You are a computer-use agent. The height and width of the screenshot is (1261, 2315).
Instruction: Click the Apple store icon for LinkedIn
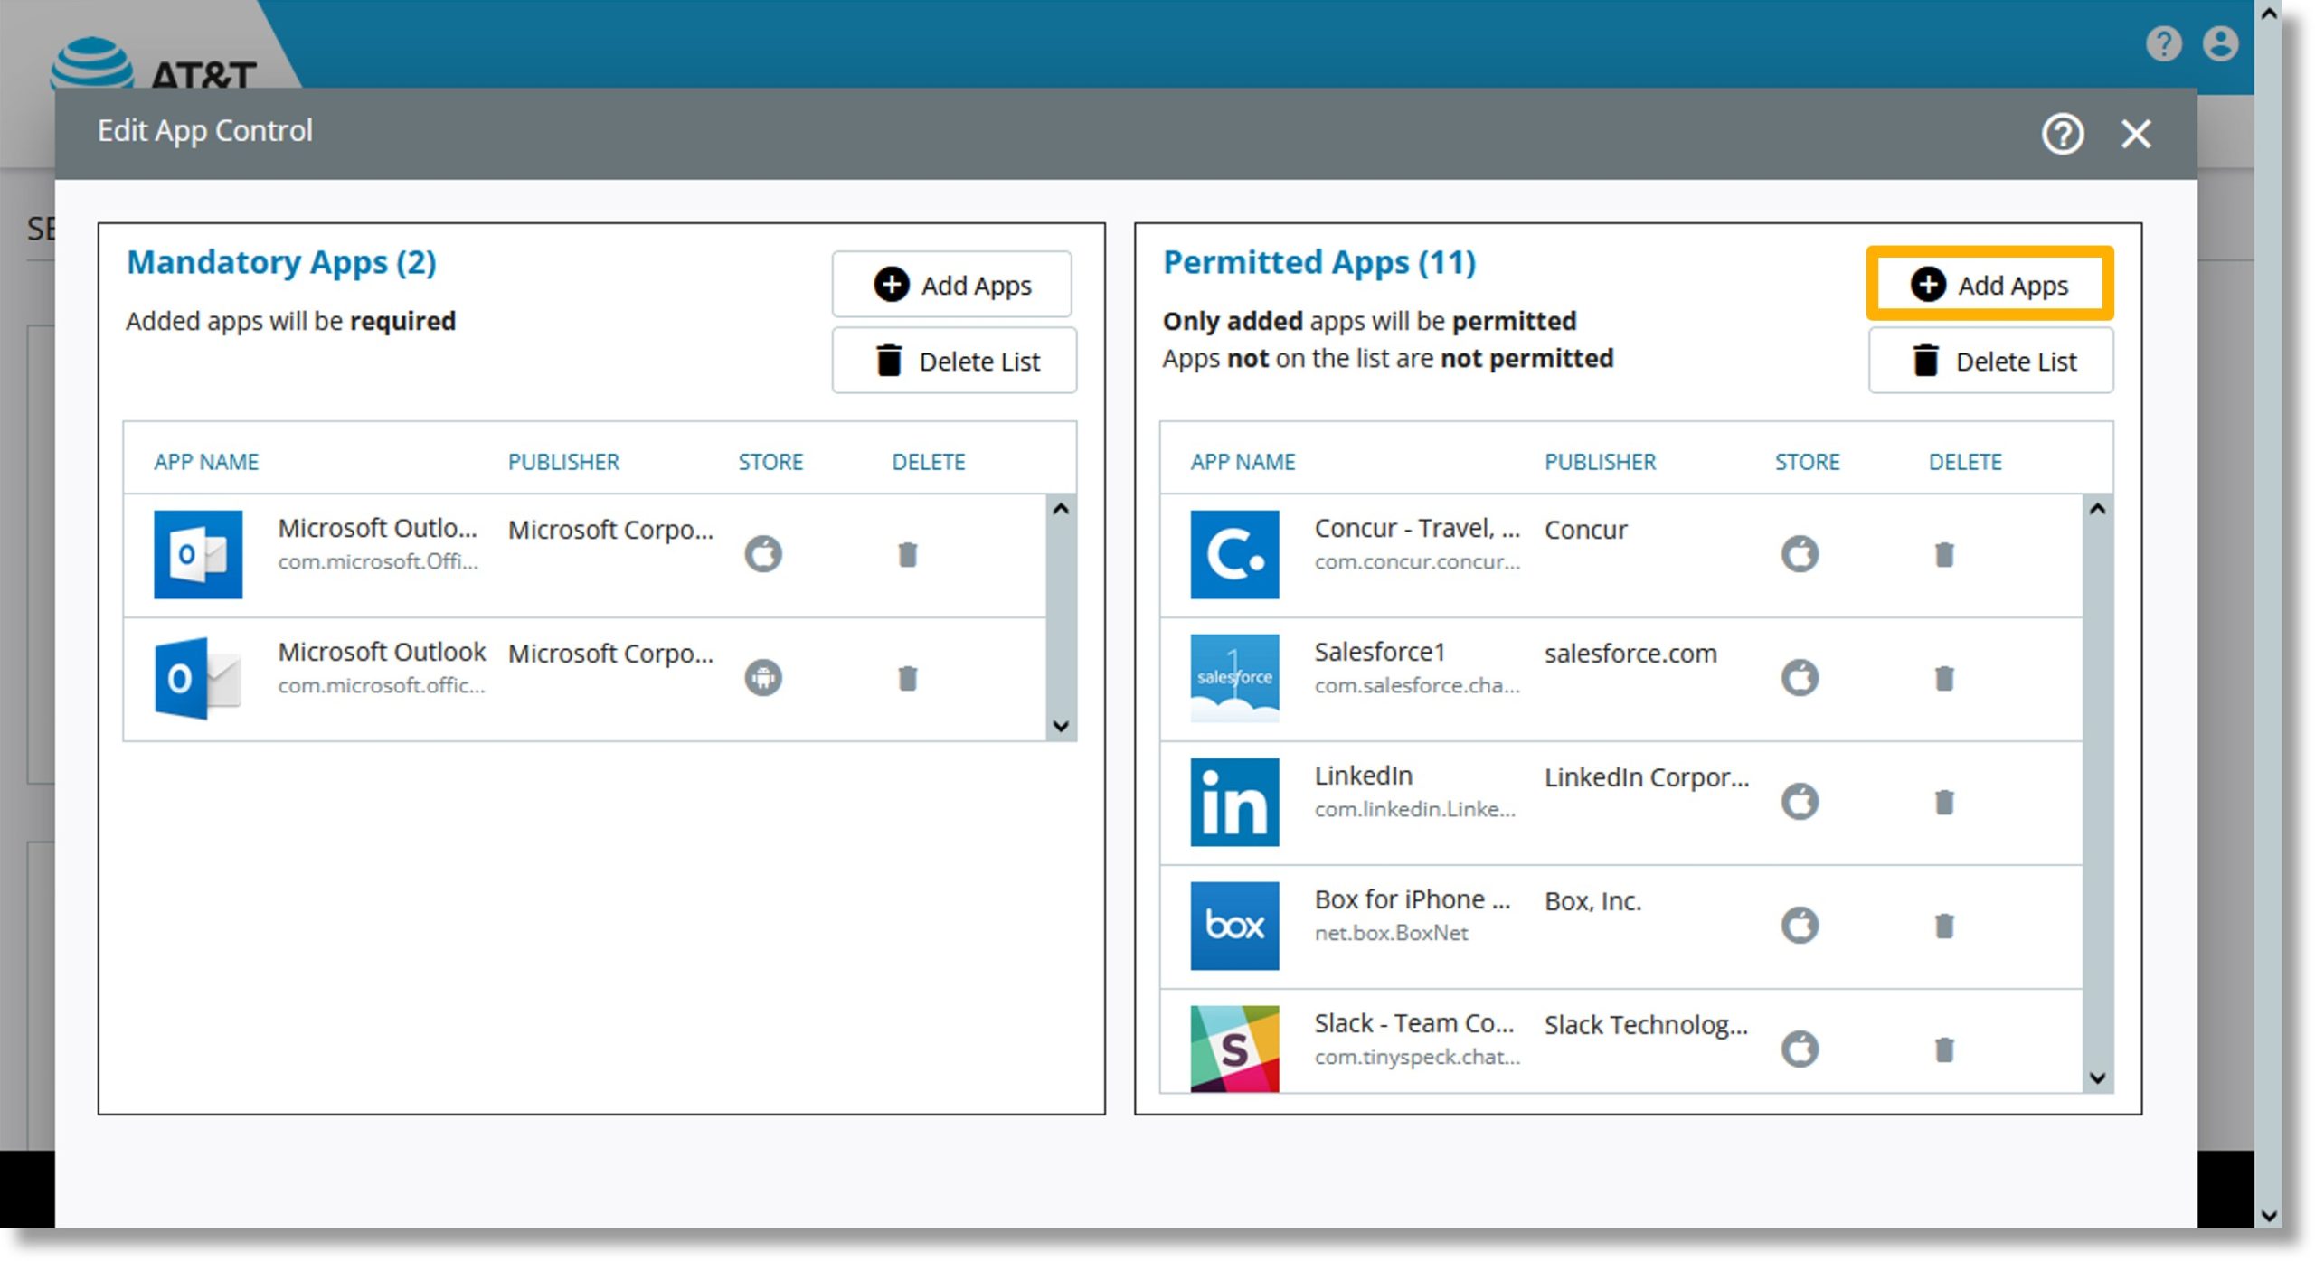point(1800,801)
